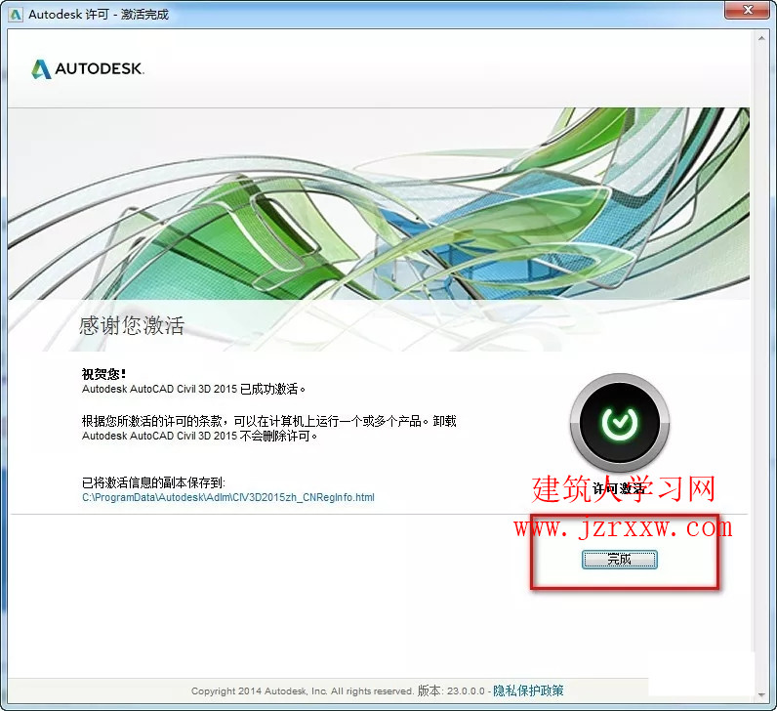
Task: Click the Autodesk title bar app icon
Action: pos(15,15)
